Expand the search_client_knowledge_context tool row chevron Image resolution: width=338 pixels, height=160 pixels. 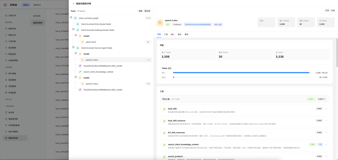point(326,144)
